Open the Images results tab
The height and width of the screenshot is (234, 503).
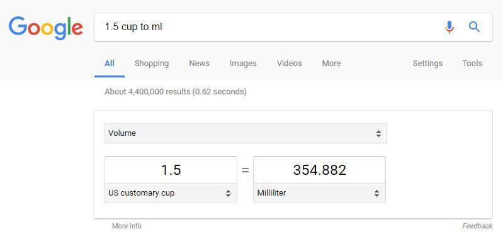tap(243, 64)
